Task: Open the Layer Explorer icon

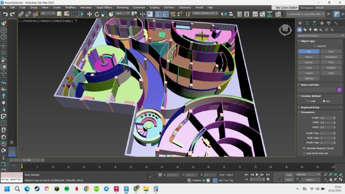Action: point(246,14)
